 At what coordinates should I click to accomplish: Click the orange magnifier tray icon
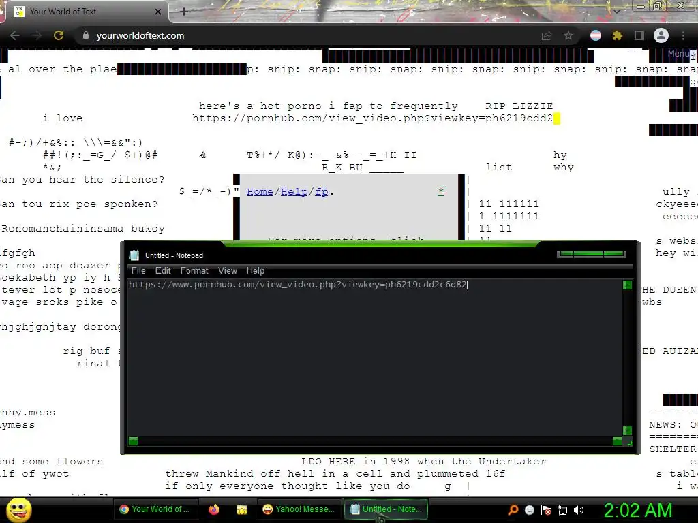[x=513, y=509]
